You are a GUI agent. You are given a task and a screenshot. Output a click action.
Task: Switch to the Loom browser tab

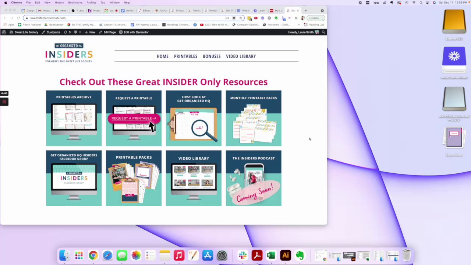click(259, 11)
